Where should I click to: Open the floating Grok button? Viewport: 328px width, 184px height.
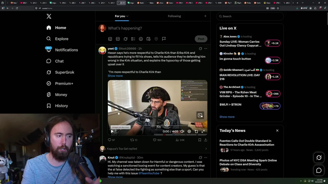[319, 158]
